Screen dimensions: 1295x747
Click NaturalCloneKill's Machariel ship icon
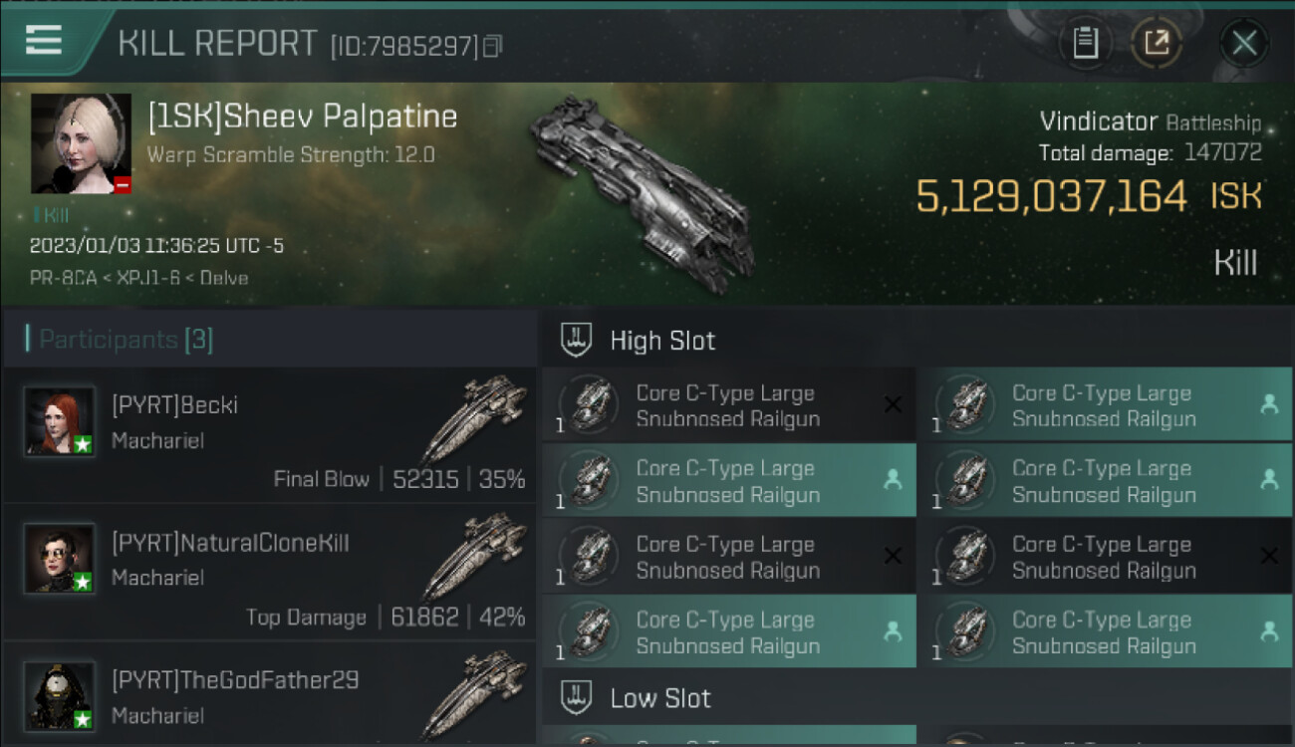[475, 557]
